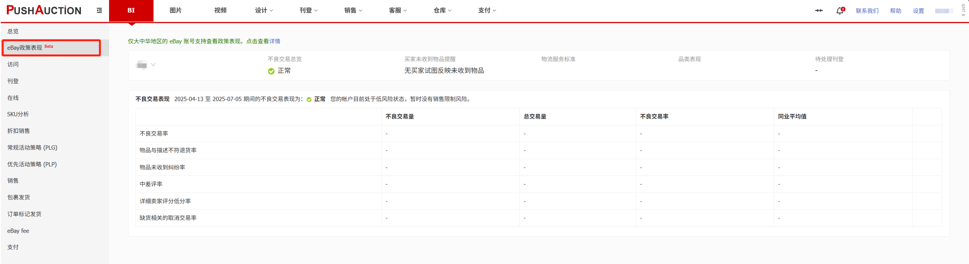Screen dimensions: 969x264
Task: Click the 买家未收到物品提醒 summary heading
Action: click(430, 59)
